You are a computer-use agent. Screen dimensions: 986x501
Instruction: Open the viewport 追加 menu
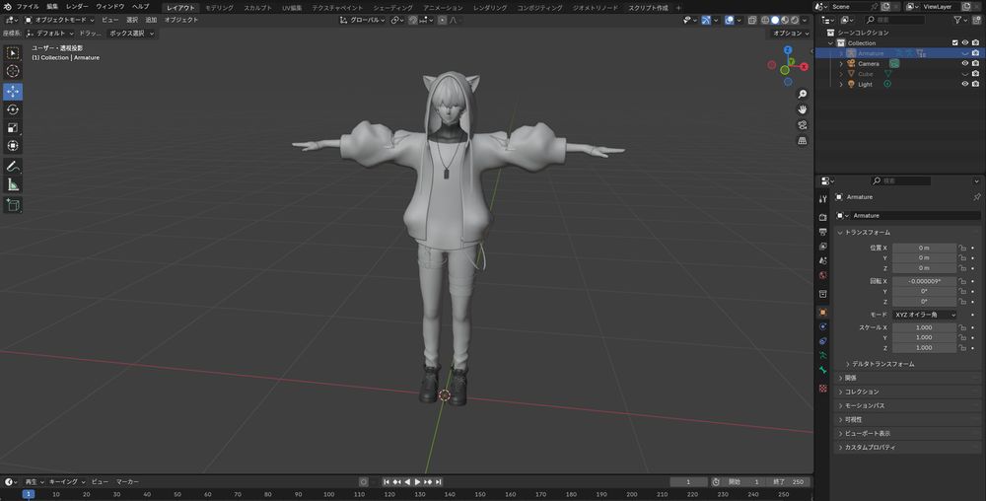151,20
